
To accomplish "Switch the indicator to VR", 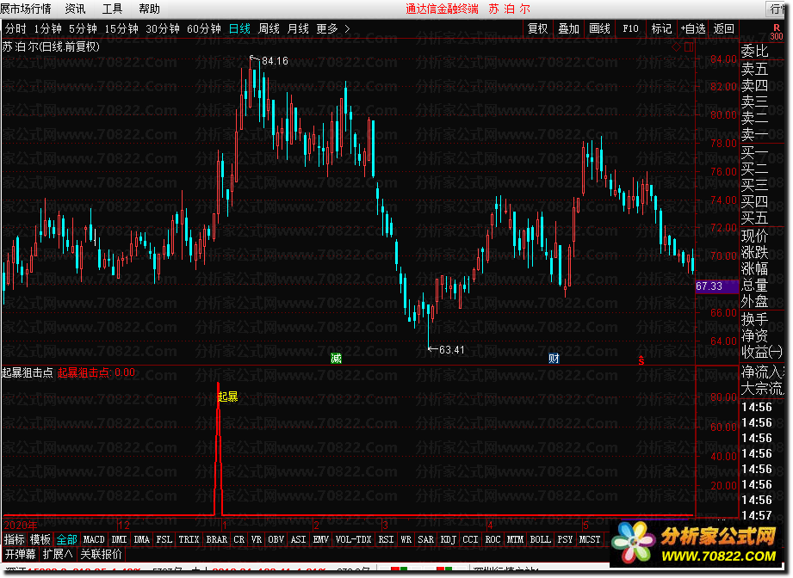I will 257,539.
